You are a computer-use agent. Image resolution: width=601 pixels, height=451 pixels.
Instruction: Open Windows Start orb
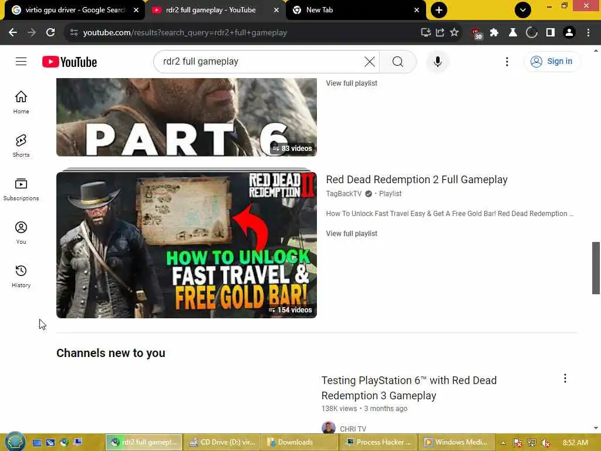click(15, 442)
